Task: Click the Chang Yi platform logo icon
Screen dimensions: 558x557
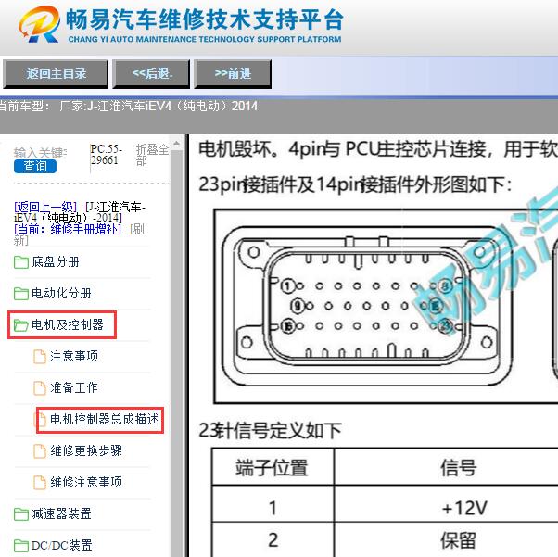Action: (x=39, y=24)
